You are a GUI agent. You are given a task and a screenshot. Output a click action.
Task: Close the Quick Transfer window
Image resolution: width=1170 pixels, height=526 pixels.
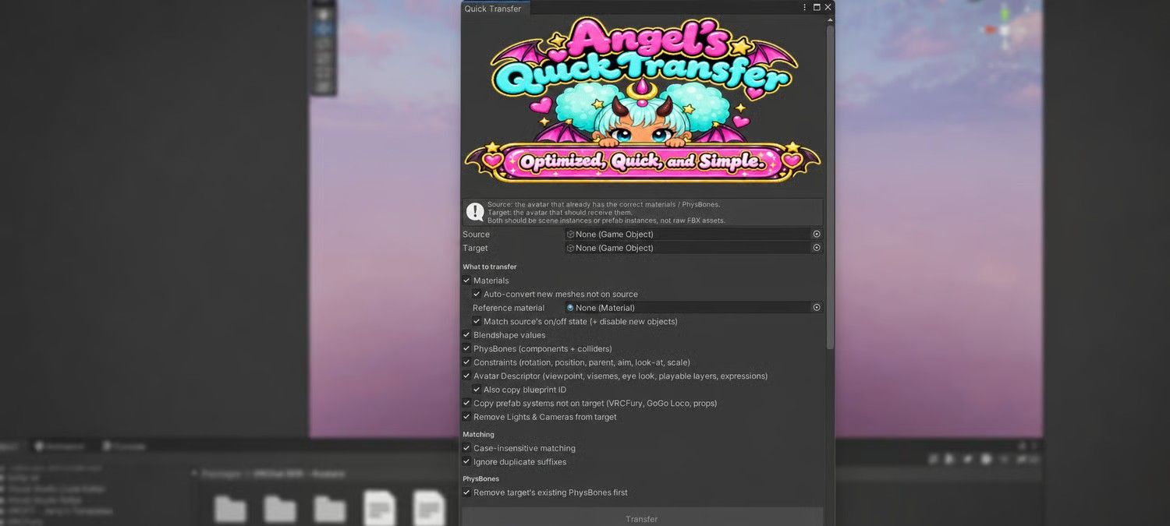(828, 7)
